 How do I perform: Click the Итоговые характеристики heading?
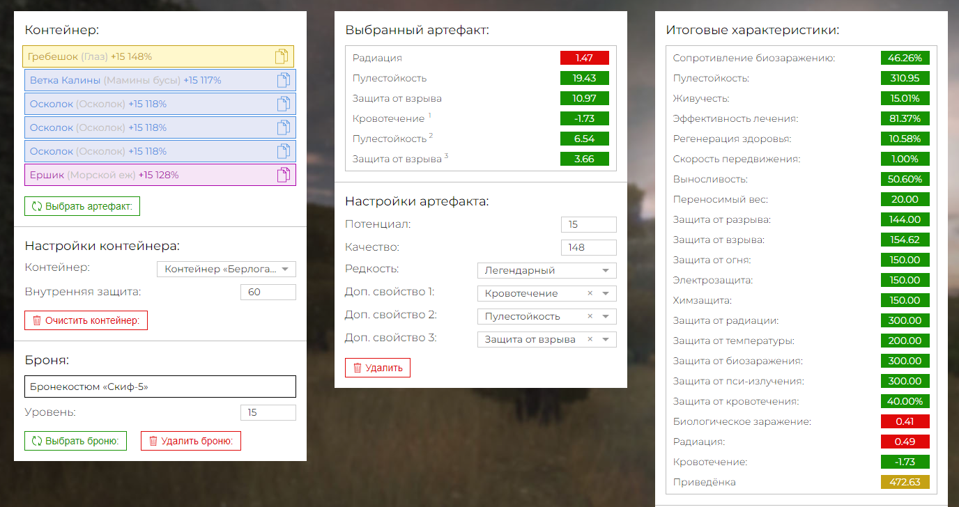coord(752,30)
